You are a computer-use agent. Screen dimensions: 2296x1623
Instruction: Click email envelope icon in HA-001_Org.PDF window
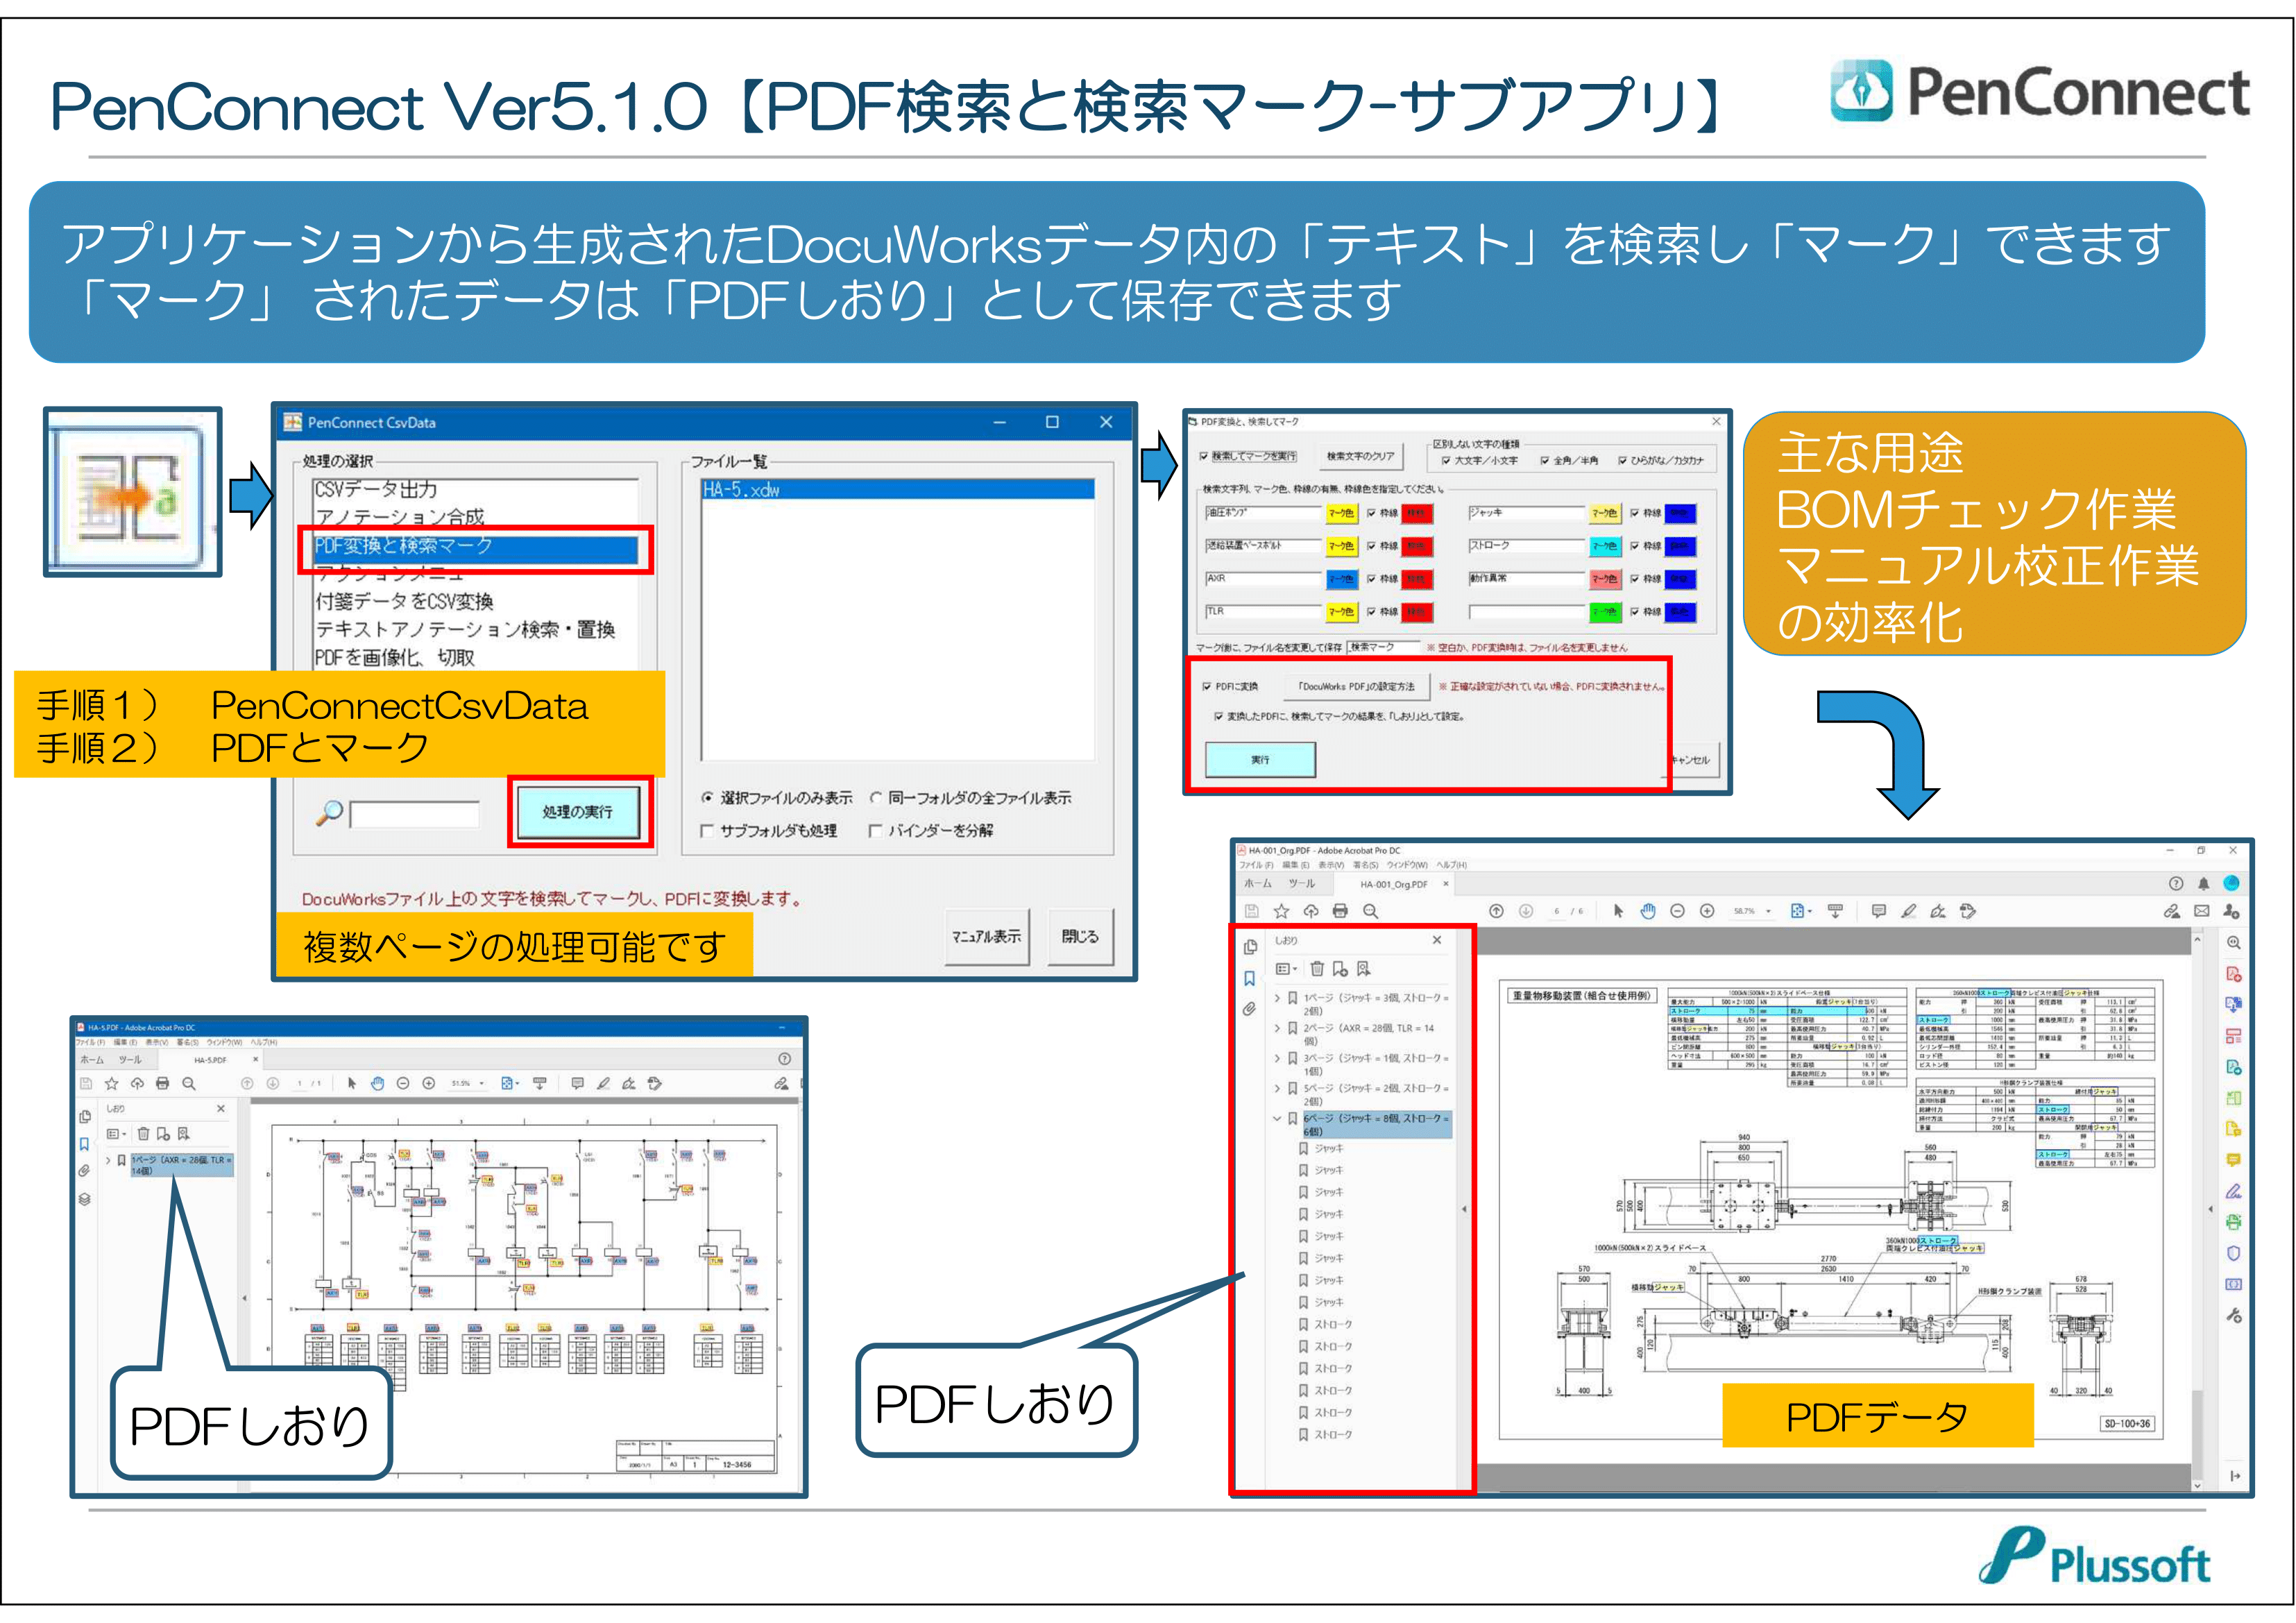pos(2201,911)
